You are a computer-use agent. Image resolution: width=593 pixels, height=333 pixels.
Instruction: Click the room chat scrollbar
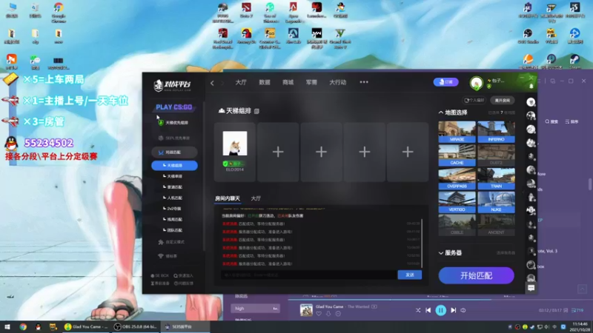[422, 243]
